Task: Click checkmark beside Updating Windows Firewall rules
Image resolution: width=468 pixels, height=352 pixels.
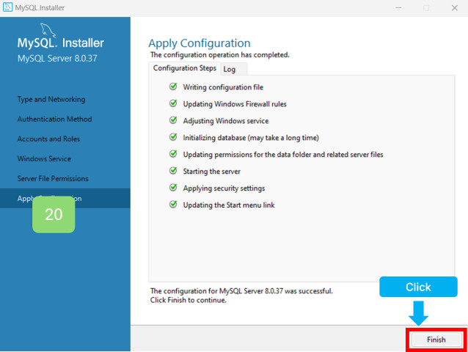Action: (173, 103)
